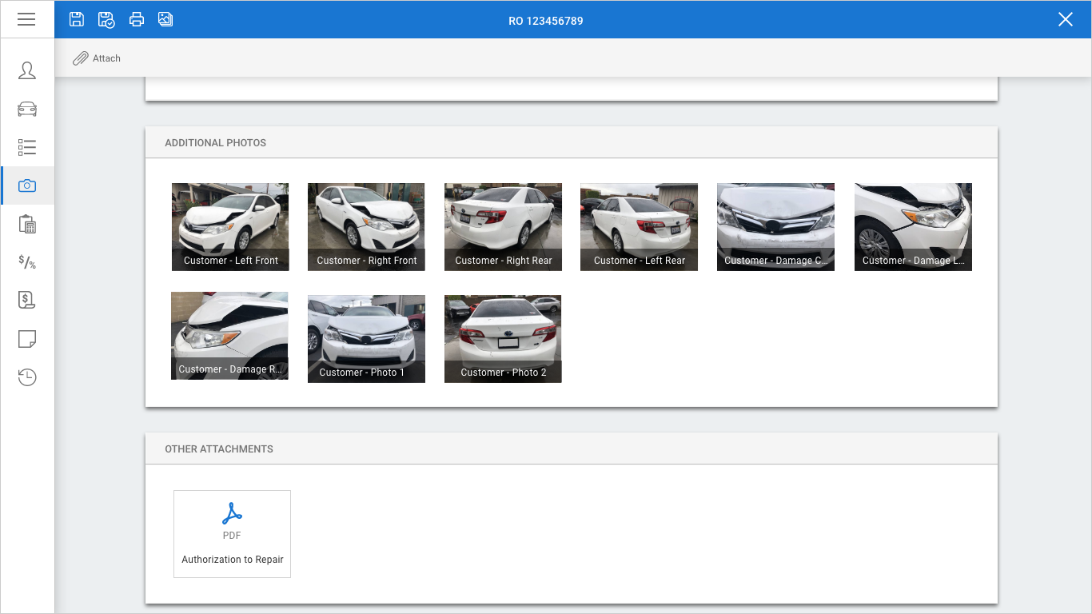Open the line items list sidebar icon

[27, 147]
